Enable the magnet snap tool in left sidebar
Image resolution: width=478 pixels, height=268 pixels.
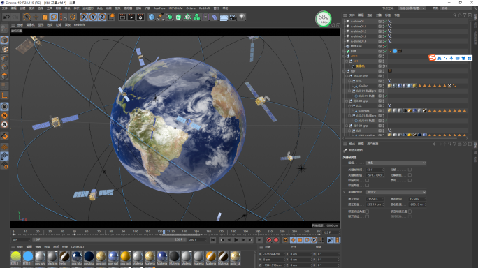pyautogui.click(x=5, y=136)
